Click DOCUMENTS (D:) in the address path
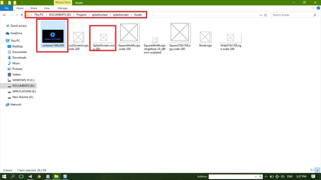This screenshot has height=180, width=321. [60, 15]
